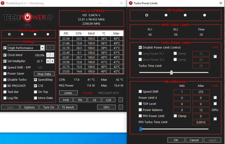Toggle the Turbo Power Limits Lock checkbox
225x144 pixels.
215,56
